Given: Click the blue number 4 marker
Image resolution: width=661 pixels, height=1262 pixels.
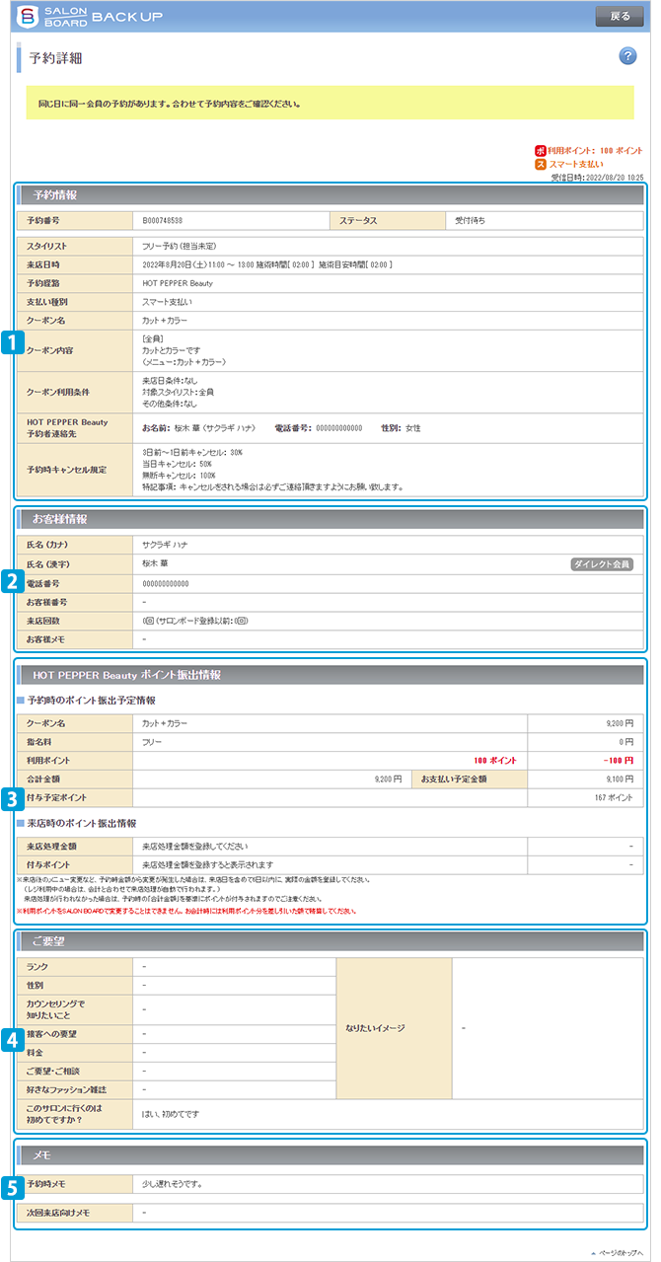Looking at the screenshot, I should [12, 1038].
